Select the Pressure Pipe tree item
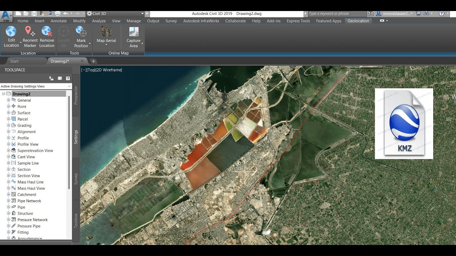 pos(29,226)
